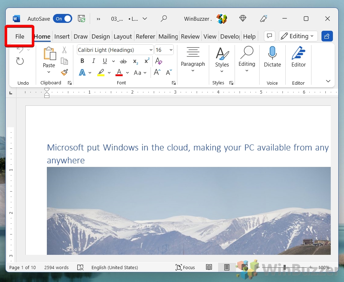Click the blue Share button

click(x=327, y=36)
